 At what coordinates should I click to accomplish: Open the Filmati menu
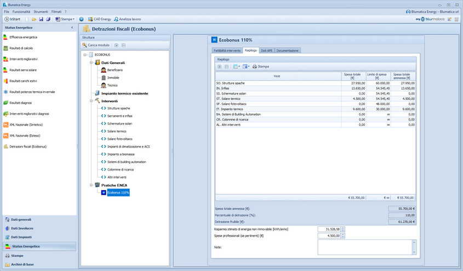pos(56,12)
